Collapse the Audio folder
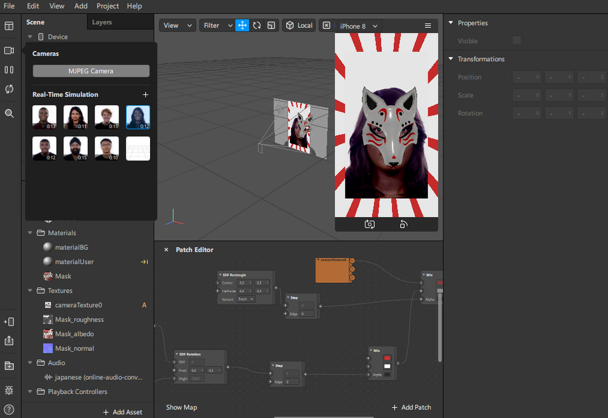Viewport: 608px width, 418px height. pyautogui.click(x=30, y=363)
